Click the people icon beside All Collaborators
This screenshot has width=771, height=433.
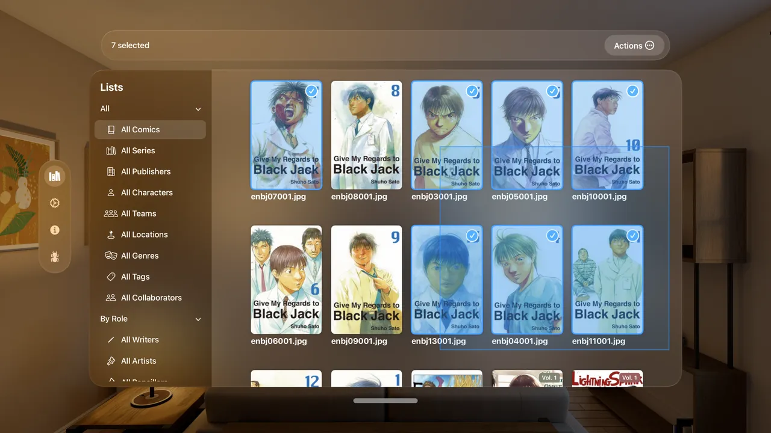tap(111, 298)
